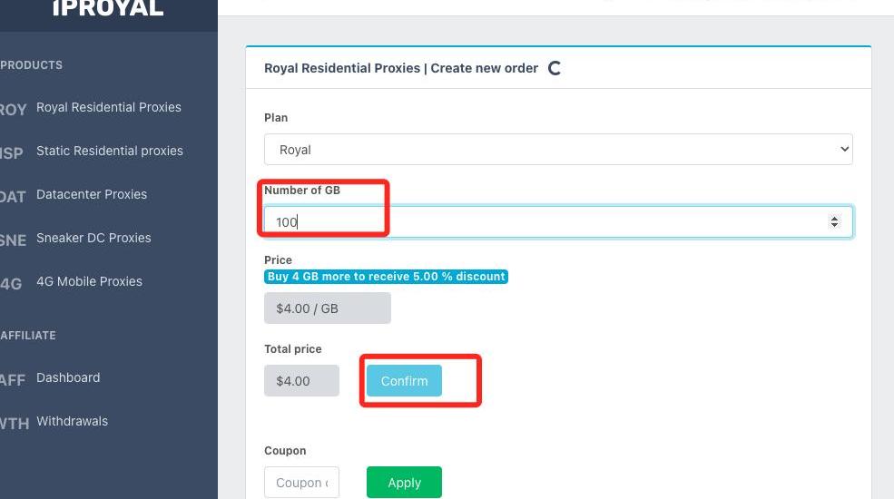Go to Sneaker DC Proxies page

tap(93, 238)
